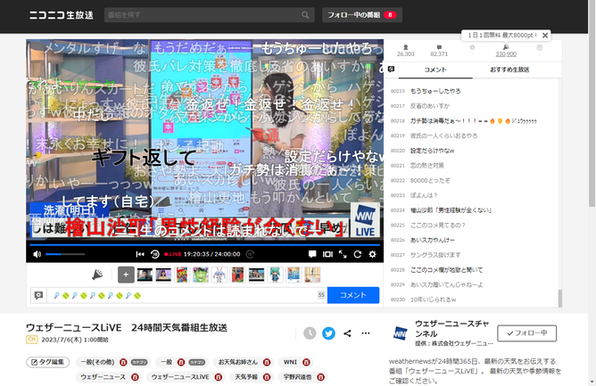596x386 pixels.
Task: Open player settings gear icon
Action: [x=373, y=254]
